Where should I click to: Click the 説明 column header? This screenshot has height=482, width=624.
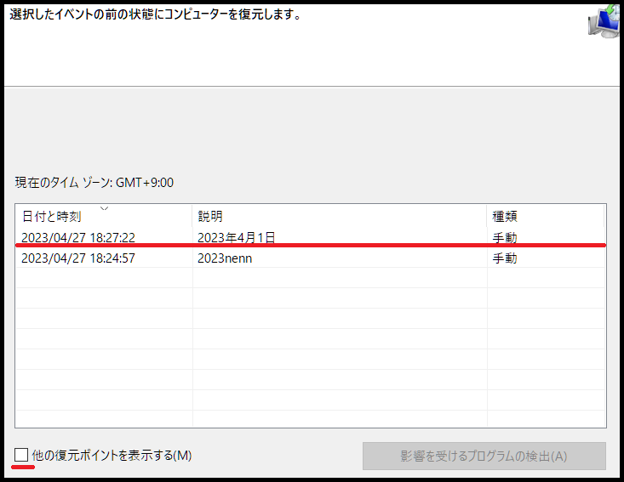point(339,216)
